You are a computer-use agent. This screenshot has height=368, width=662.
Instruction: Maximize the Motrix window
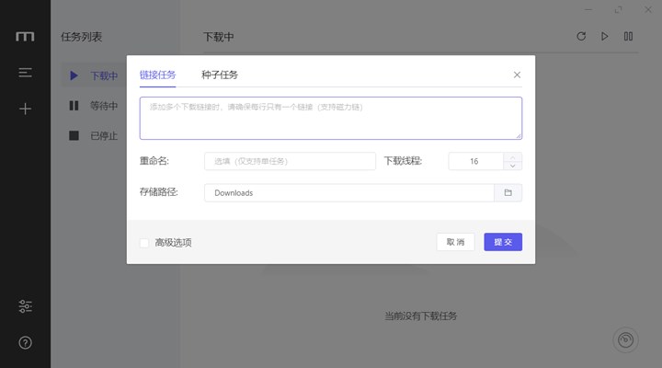click(619, 9)
